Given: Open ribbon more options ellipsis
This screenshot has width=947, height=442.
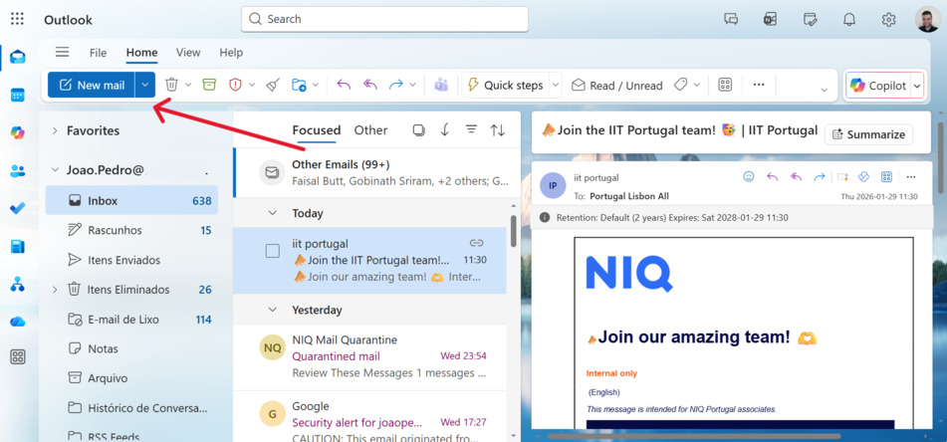Looking at the screenshot, I should pyautogui.click(x=759, y=86).
